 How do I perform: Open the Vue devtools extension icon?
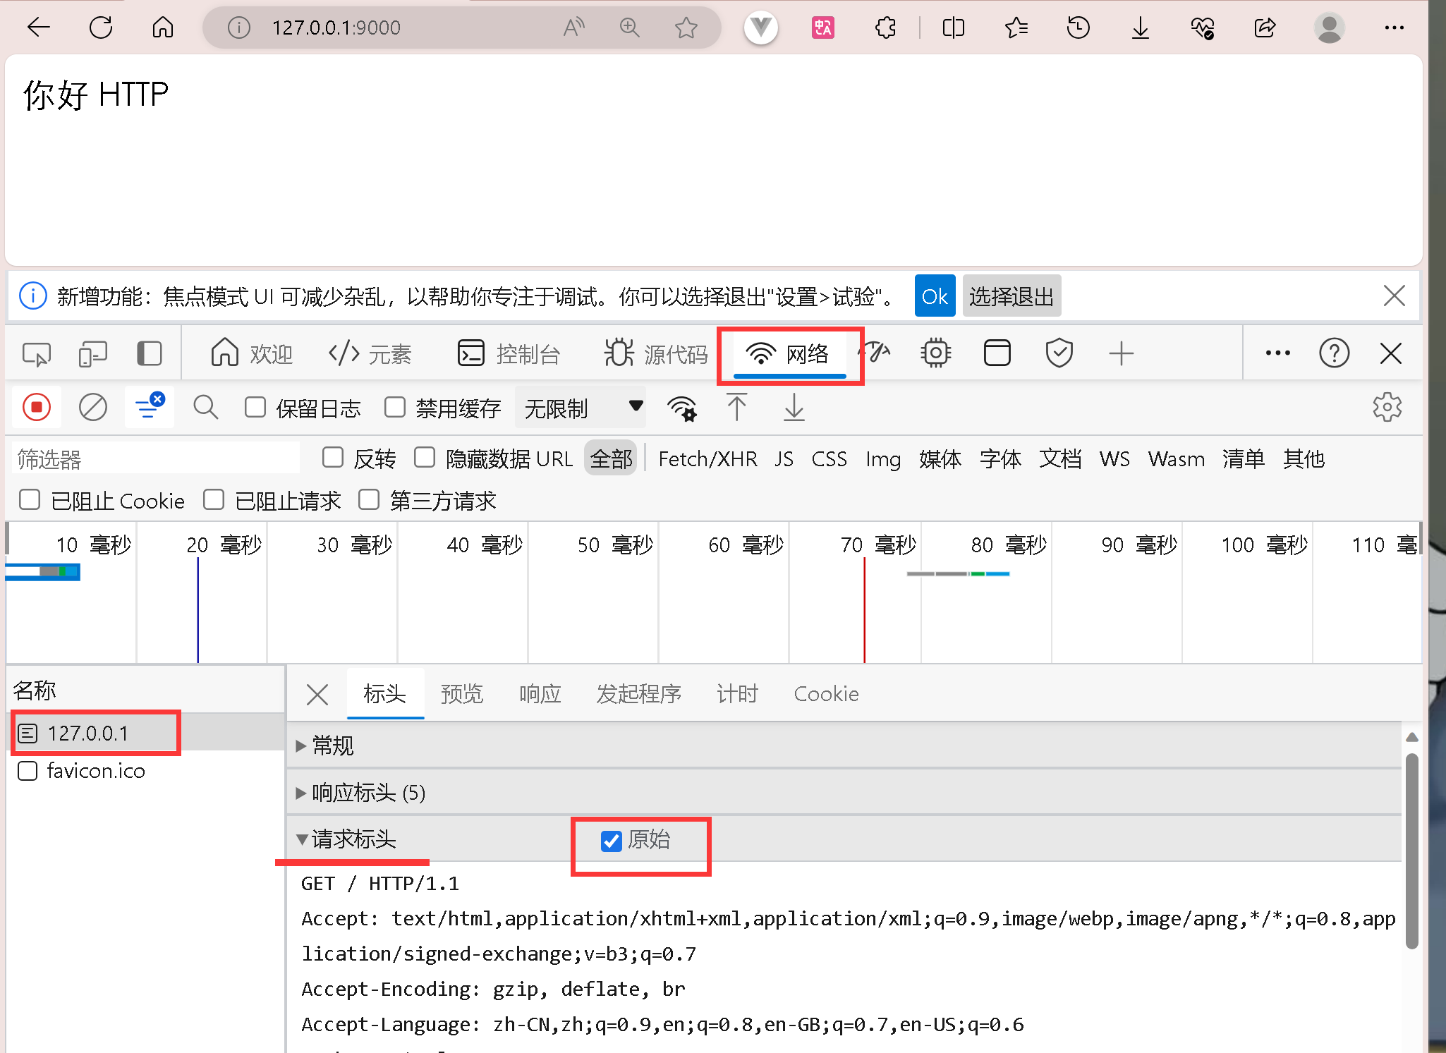pyautogui.click(x=761, y=28)
